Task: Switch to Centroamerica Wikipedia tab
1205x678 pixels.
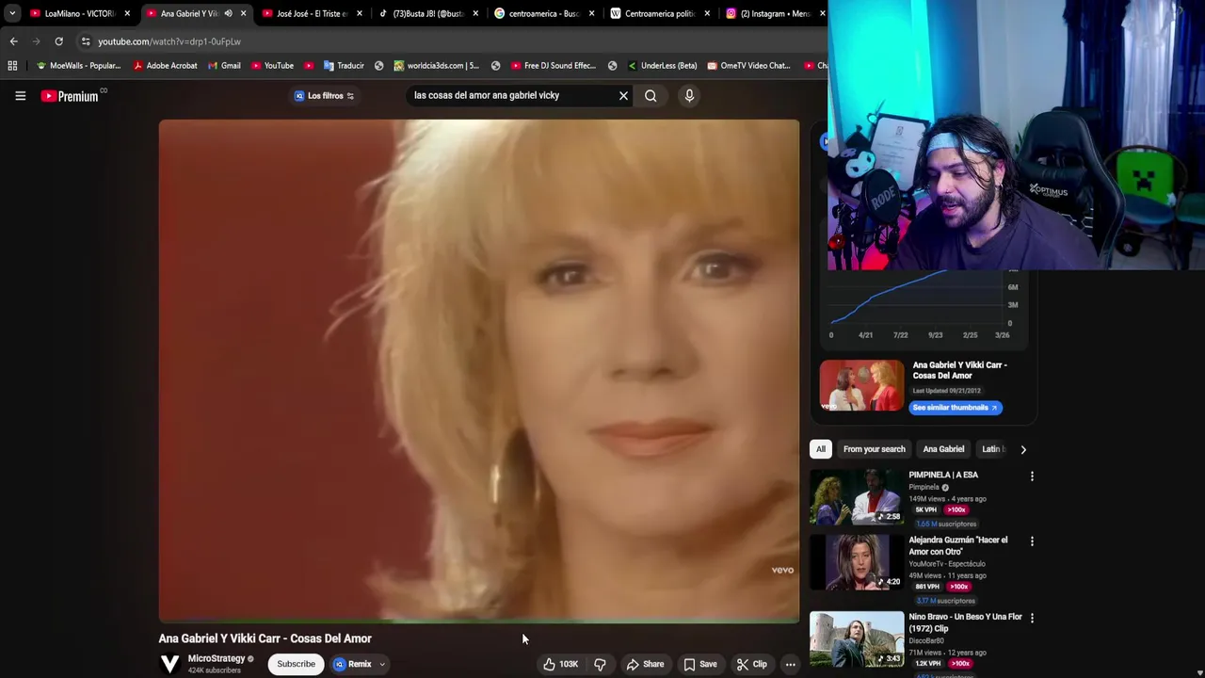Action: click(659, 13)
